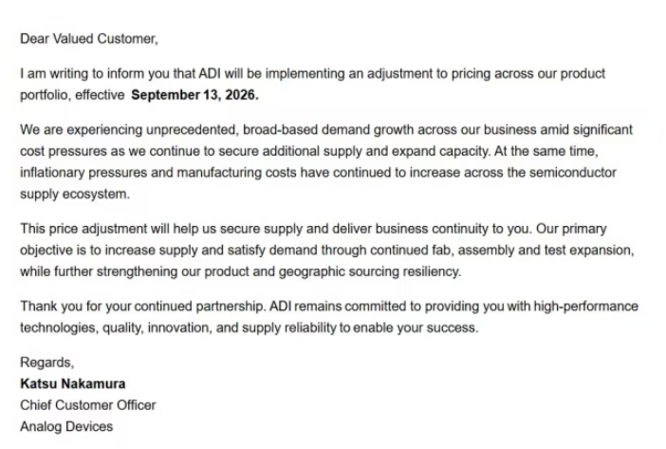Click the bold date September 13, 2026

(x=194, y=95)
